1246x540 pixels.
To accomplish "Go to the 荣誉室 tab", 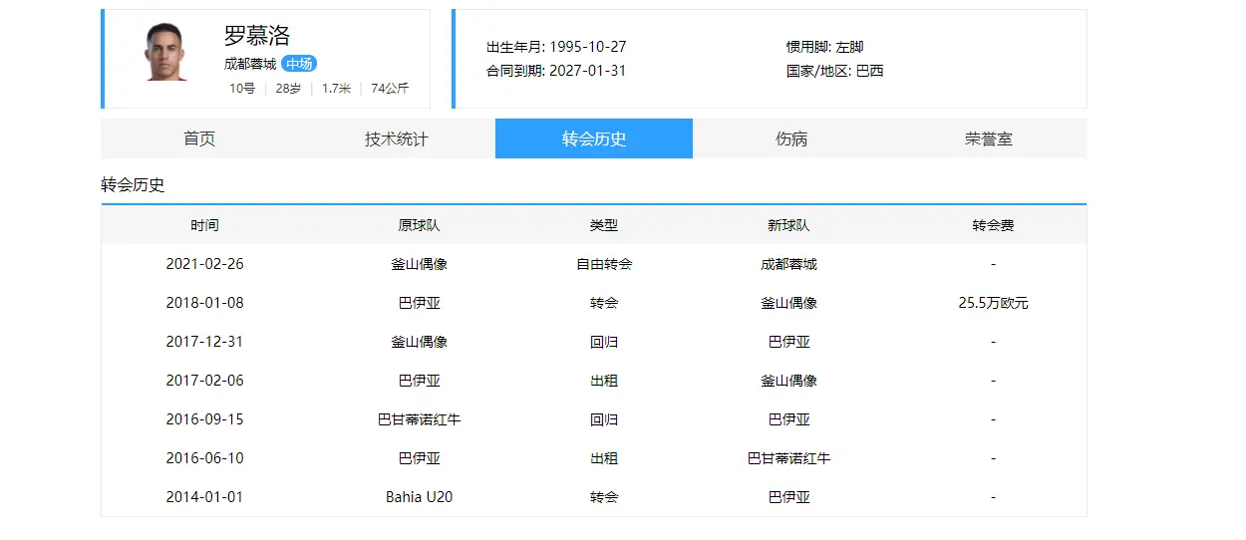I will pos(988,138).
